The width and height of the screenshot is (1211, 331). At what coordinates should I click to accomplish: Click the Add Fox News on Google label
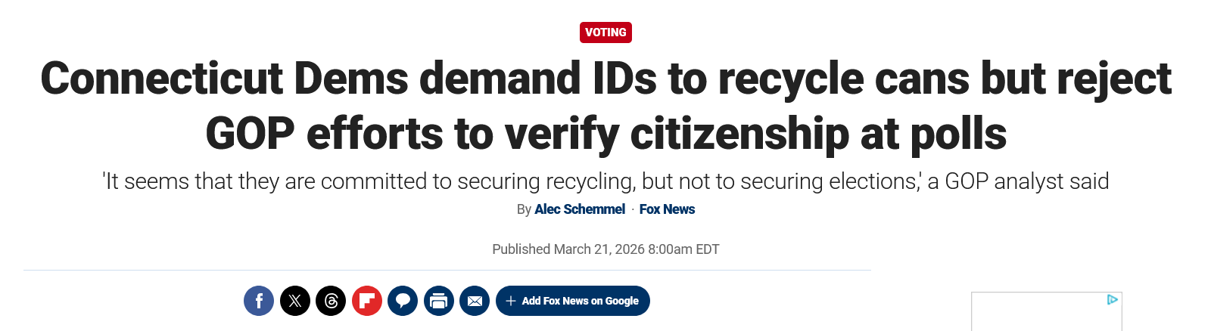pyautogui.click(x=580, y=301)
